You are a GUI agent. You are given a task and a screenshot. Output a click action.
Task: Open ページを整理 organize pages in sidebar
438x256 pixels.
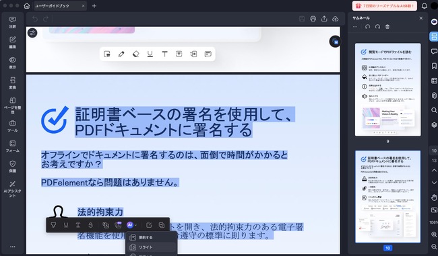pos(13,105)
